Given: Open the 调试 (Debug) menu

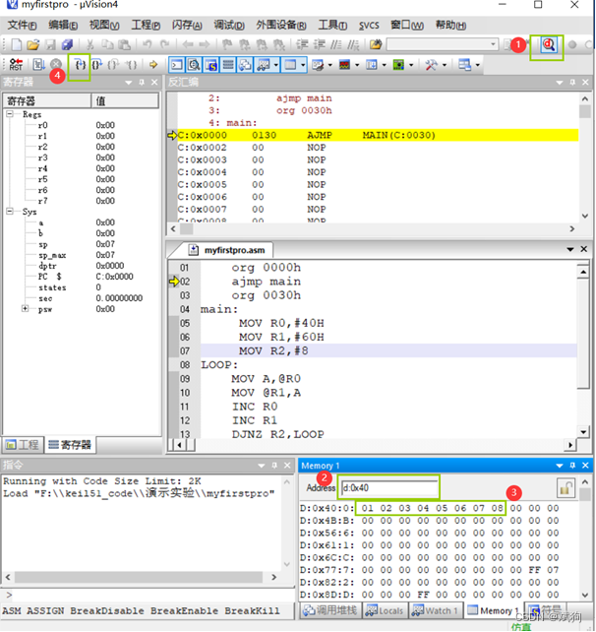Looking at the screenshot, I should coord(229,26).
